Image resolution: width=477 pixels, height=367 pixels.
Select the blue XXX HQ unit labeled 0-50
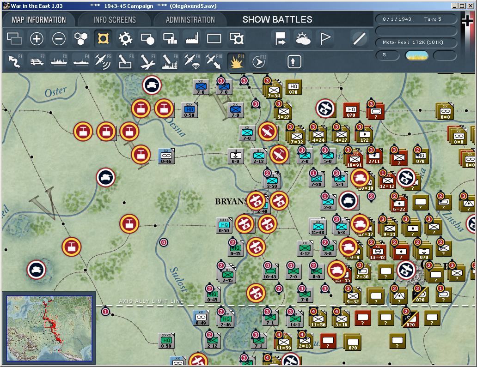(190, 110)
